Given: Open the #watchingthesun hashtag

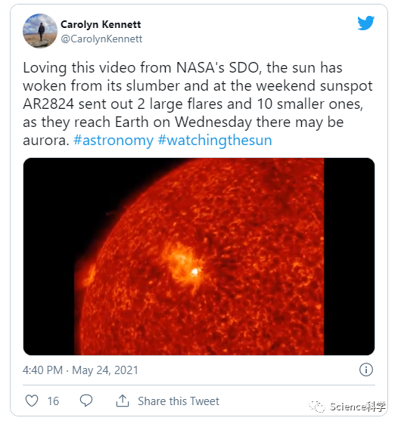Looking at the screenshot, I should coord(215,140).
